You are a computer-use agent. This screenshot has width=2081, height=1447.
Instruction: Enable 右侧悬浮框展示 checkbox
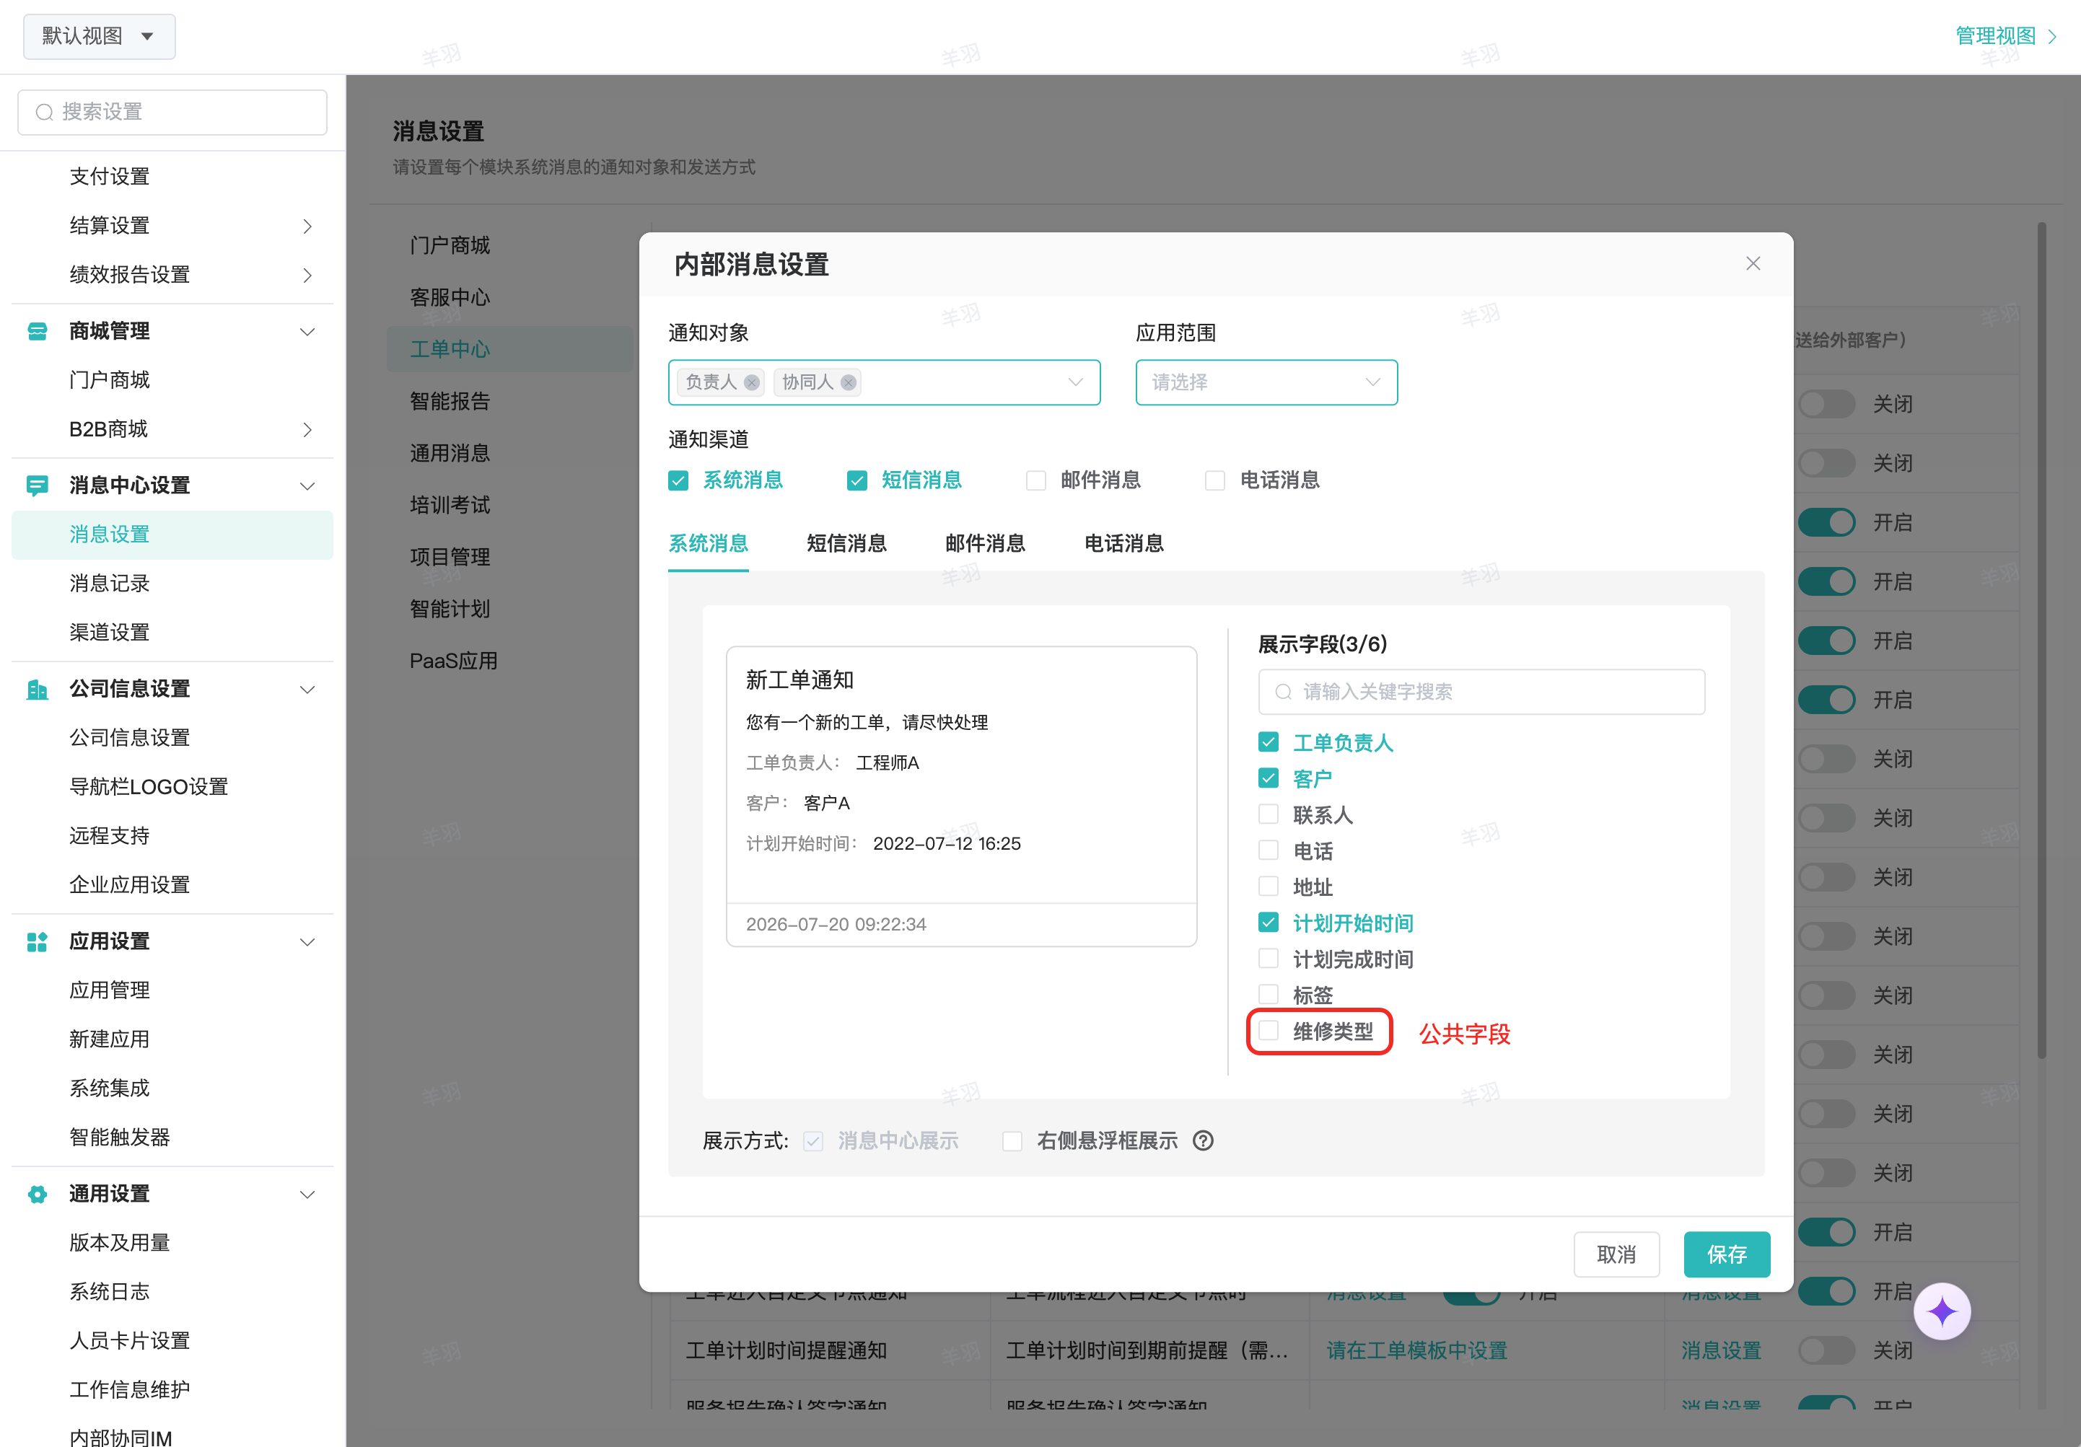[x=1012, y=1140]
